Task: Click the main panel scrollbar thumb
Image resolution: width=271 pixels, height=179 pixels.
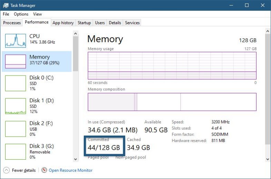Action: click(268, 89)
